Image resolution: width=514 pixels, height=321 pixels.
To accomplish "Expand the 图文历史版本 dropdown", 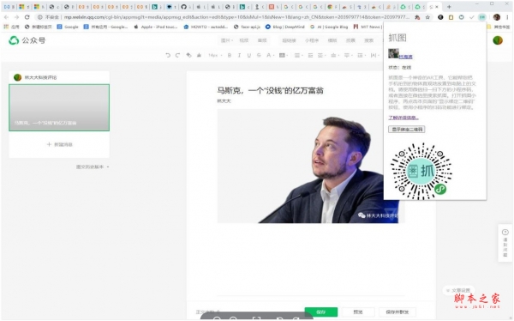I will click(x=93, y=167).
